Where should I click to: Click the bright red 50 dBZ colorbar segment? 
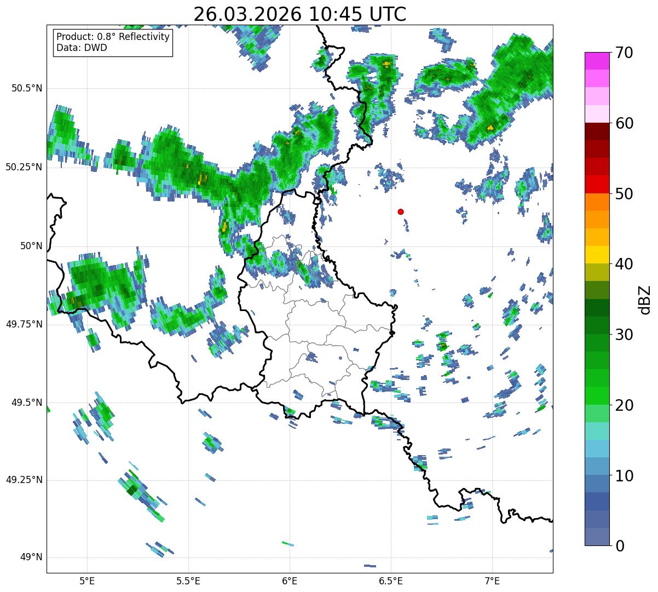(x=597, y=184)
